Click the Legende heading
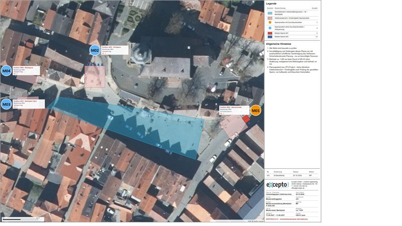Image resolution: width=402 pixels, height=226 pixels. [271, 4]
